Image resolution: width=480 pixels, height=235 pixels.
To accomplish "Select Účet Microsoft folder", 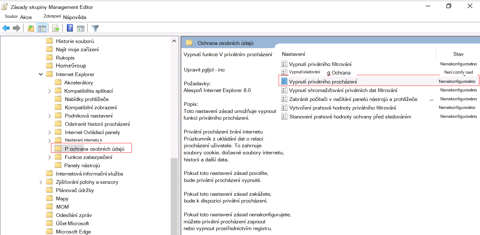I will pyautogui.click(x=72, y=223).
